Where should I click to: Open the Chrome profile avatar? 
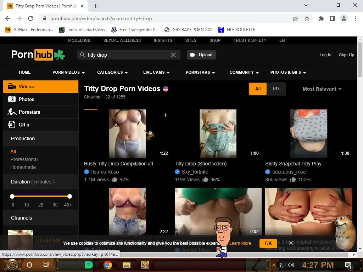pos(344,18)
